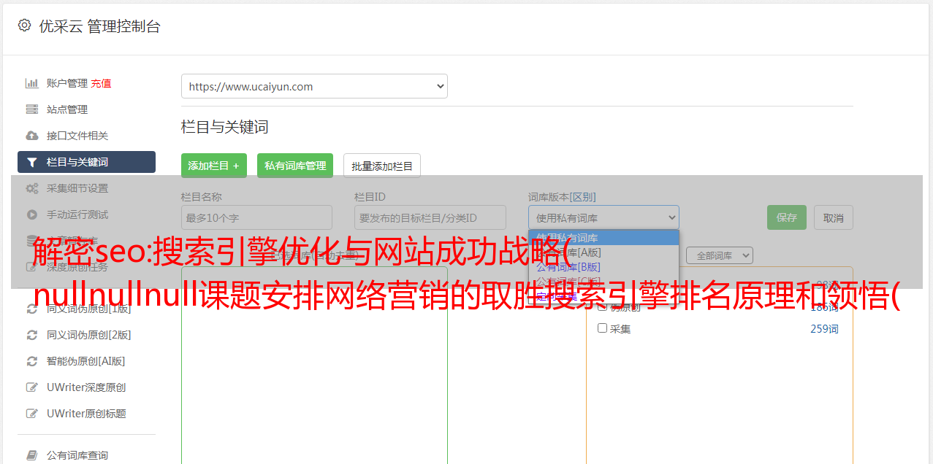Click the filter icon in 栏目与关键词 item

pyautogui.click(x=32, y=162)
